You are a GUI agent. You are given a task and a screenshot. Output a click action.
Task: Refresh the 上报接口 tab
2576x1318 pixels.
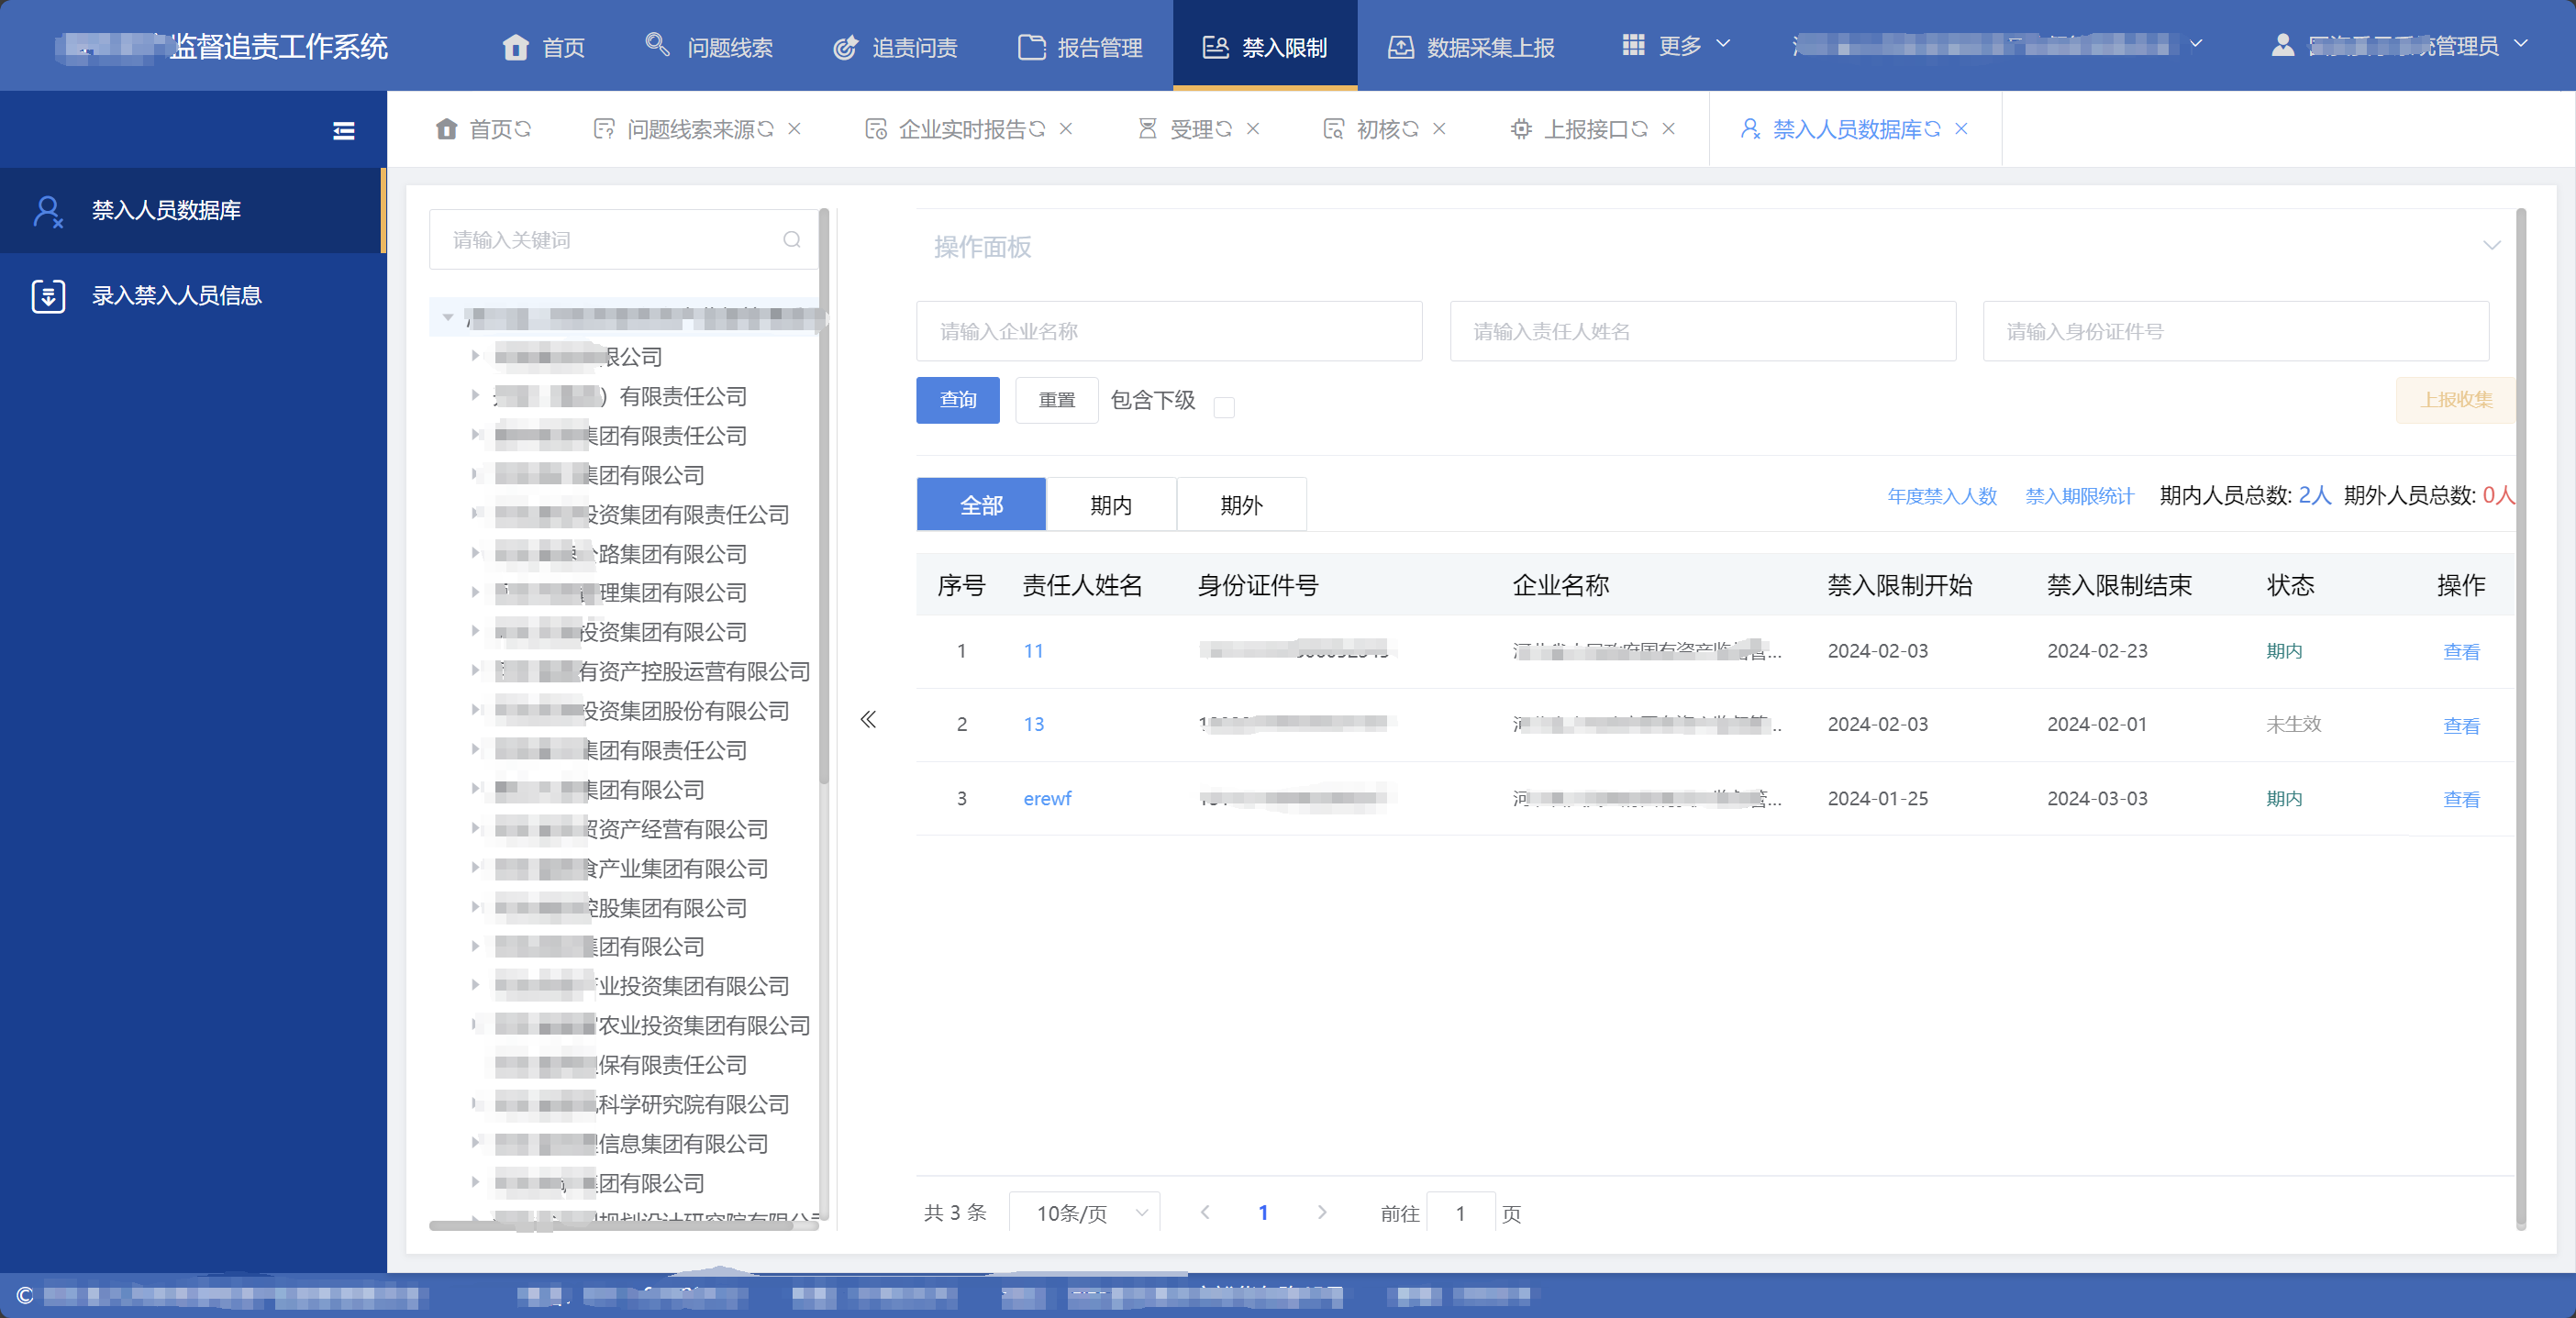1639,129
